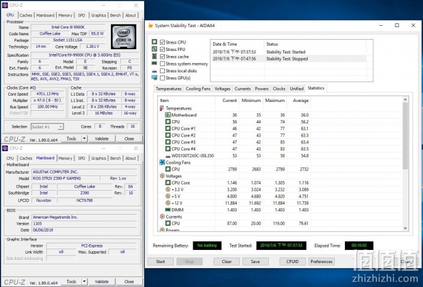
Task: Click scroll down arrow of statistics list
Action: pyautogui.click(x=405, y=228)
